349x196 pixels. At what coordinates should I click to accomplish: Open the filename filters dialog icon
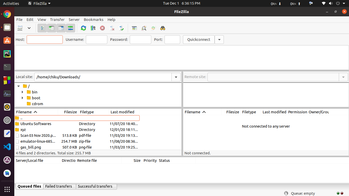coord(134,28)
